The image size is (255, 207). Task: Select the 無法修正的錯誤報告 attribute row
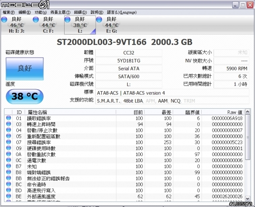coord(125,178)
